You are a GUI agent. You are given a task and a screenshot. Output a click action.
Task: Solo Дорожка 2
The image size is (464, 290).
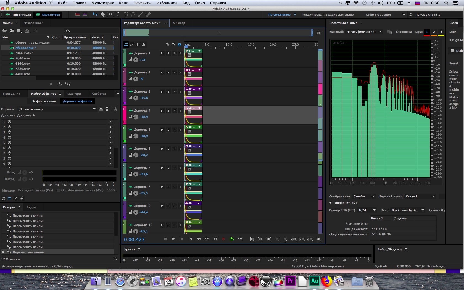coord(168,72)
